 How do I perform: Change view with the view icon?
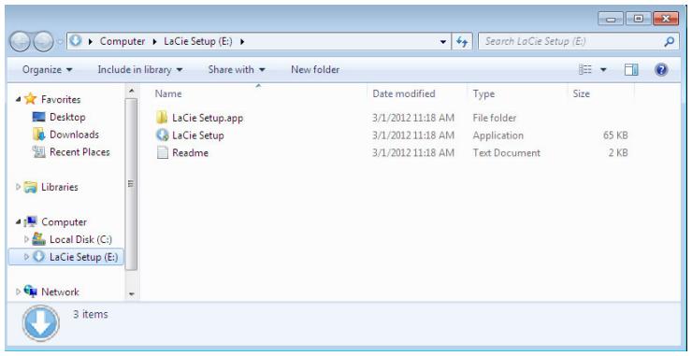click(x=585, y=69)
